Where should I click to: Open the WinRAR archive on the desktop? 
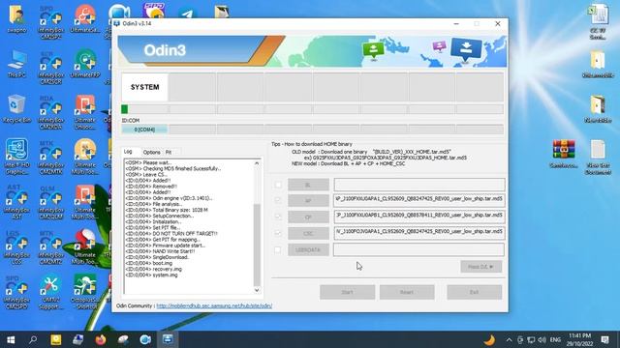coord(564,154)
